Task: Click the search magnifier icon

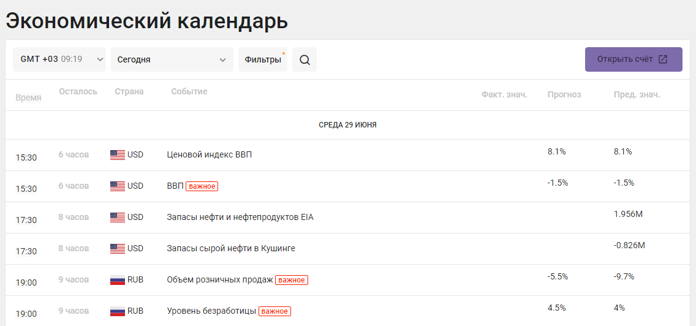Action: point(304,59)
